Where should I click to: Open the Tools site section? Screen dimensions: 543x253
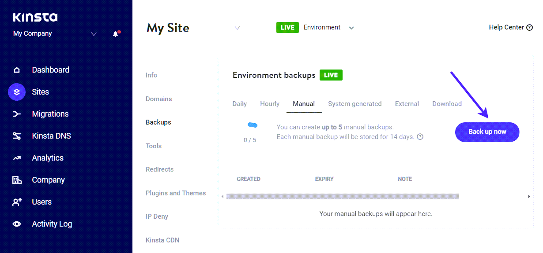(x=154, y=146)
